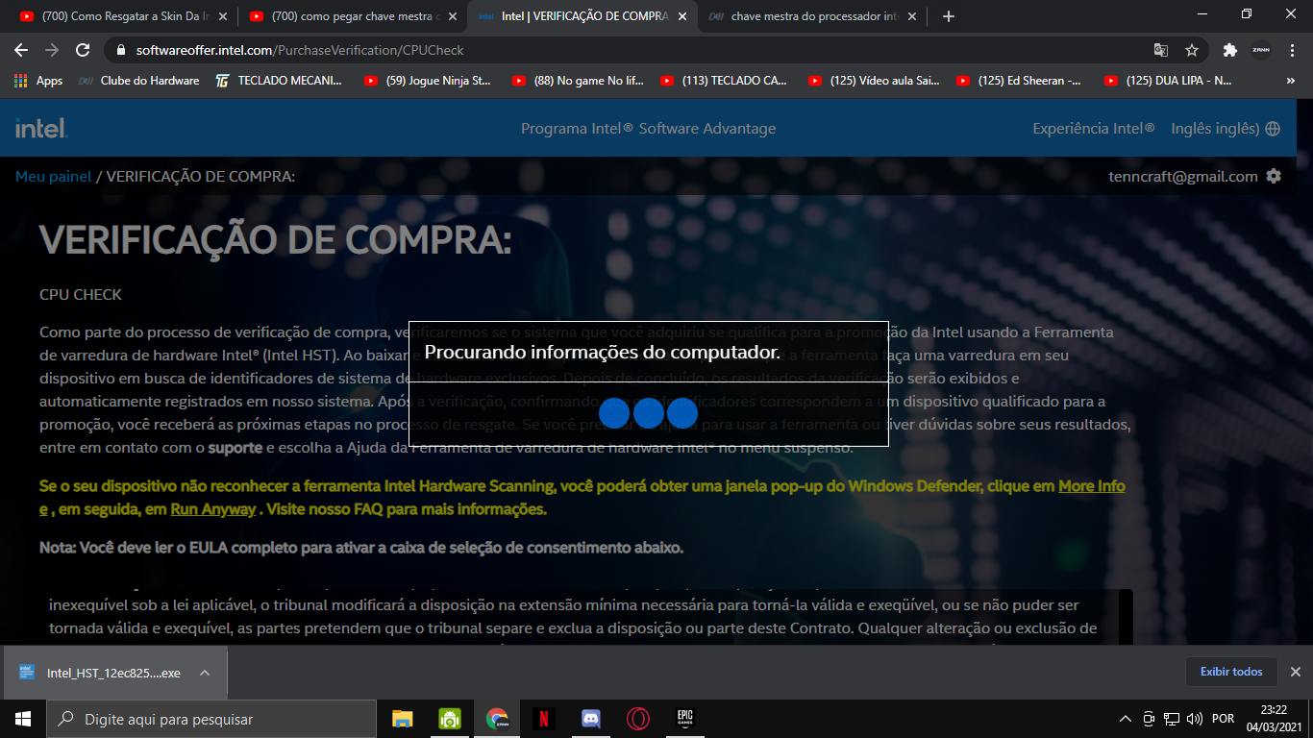
Task: Open Ed Sheeran bookmark
Action: (x=1019, y=81)
